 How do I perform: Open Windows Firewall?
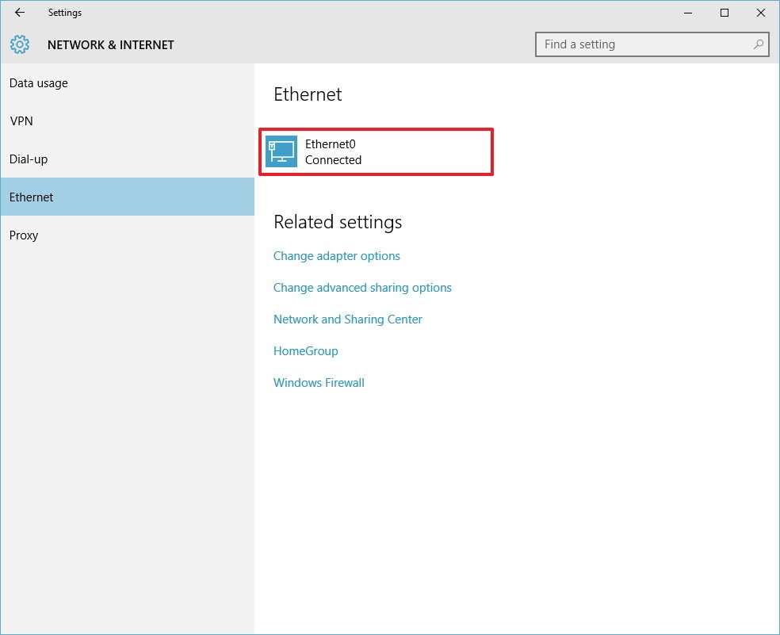point(319,382)
